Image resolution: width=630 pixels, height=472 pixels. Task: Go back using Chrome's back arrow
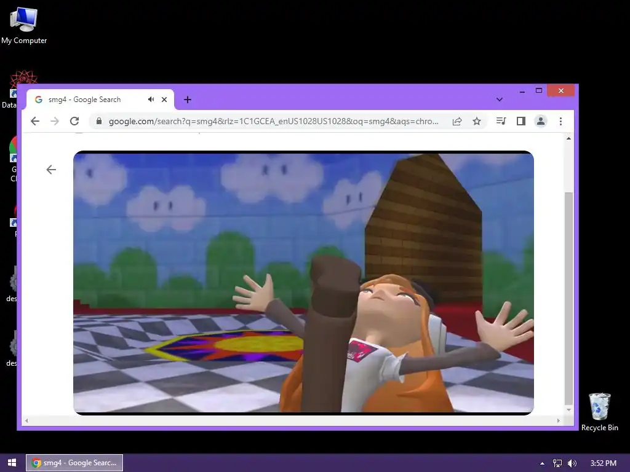coord(35,121)
